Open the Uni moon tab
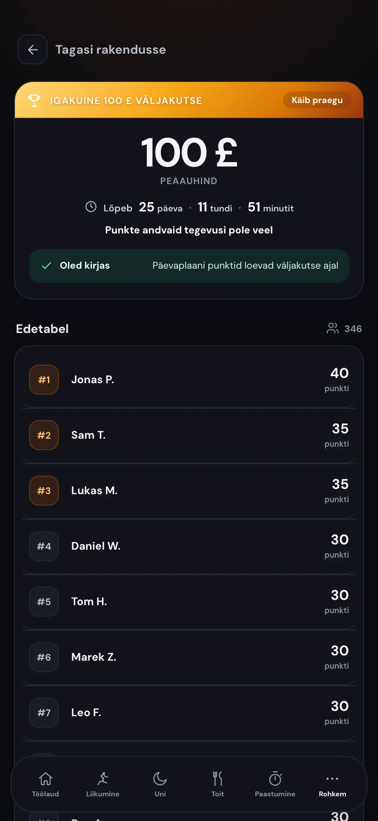The image size is (378, 821). [160, 784]
